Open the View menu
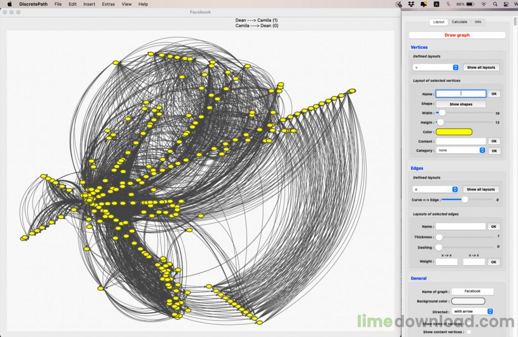The image size is (518, 337). click(126, 4)
